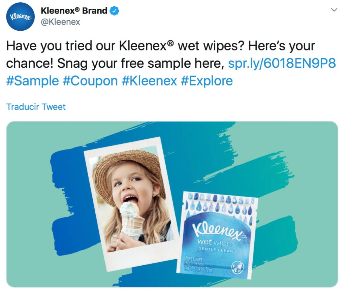345x301 pixels.
Task: Click the polaroid photo of the girl
Action: (132, 203)
